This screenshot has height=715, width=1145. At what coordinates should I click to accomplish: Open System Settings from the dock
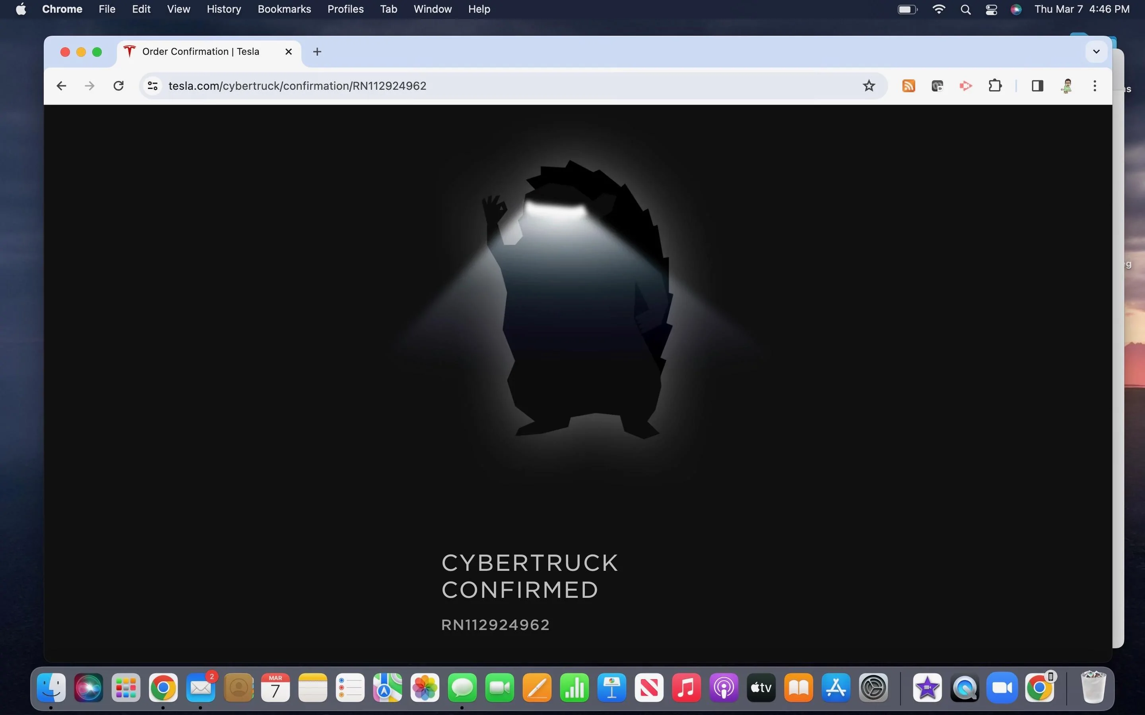[x=873, y=687]
